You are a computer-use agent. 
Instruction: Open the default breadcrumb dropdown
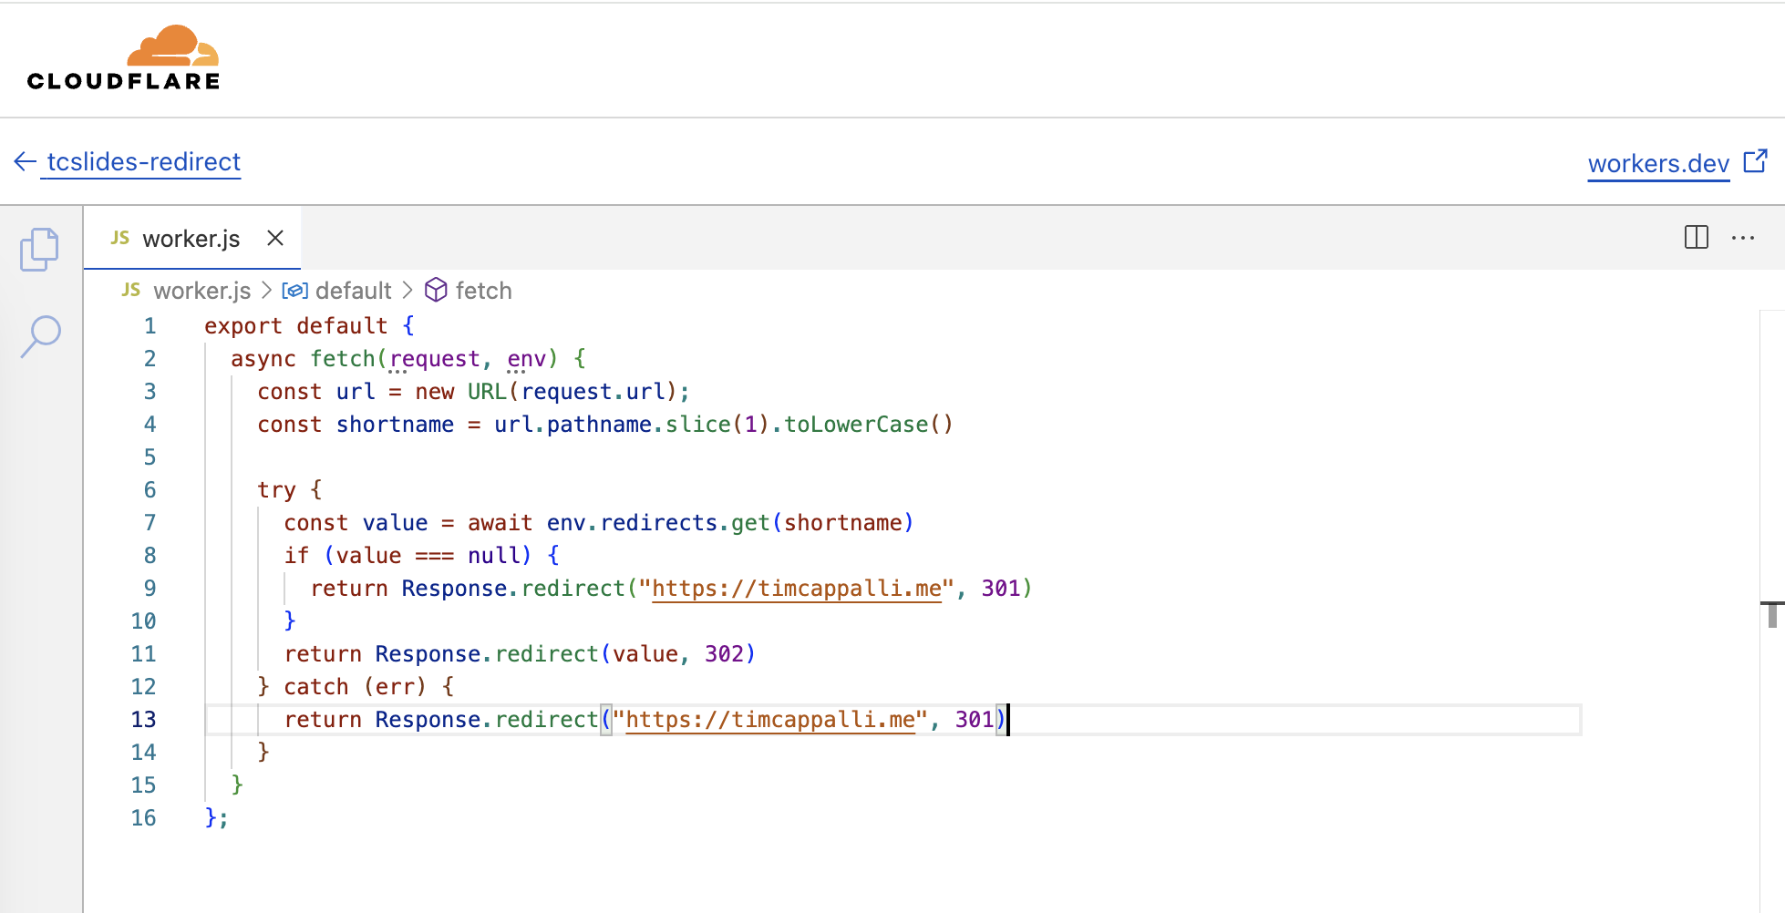pos(354,290)
